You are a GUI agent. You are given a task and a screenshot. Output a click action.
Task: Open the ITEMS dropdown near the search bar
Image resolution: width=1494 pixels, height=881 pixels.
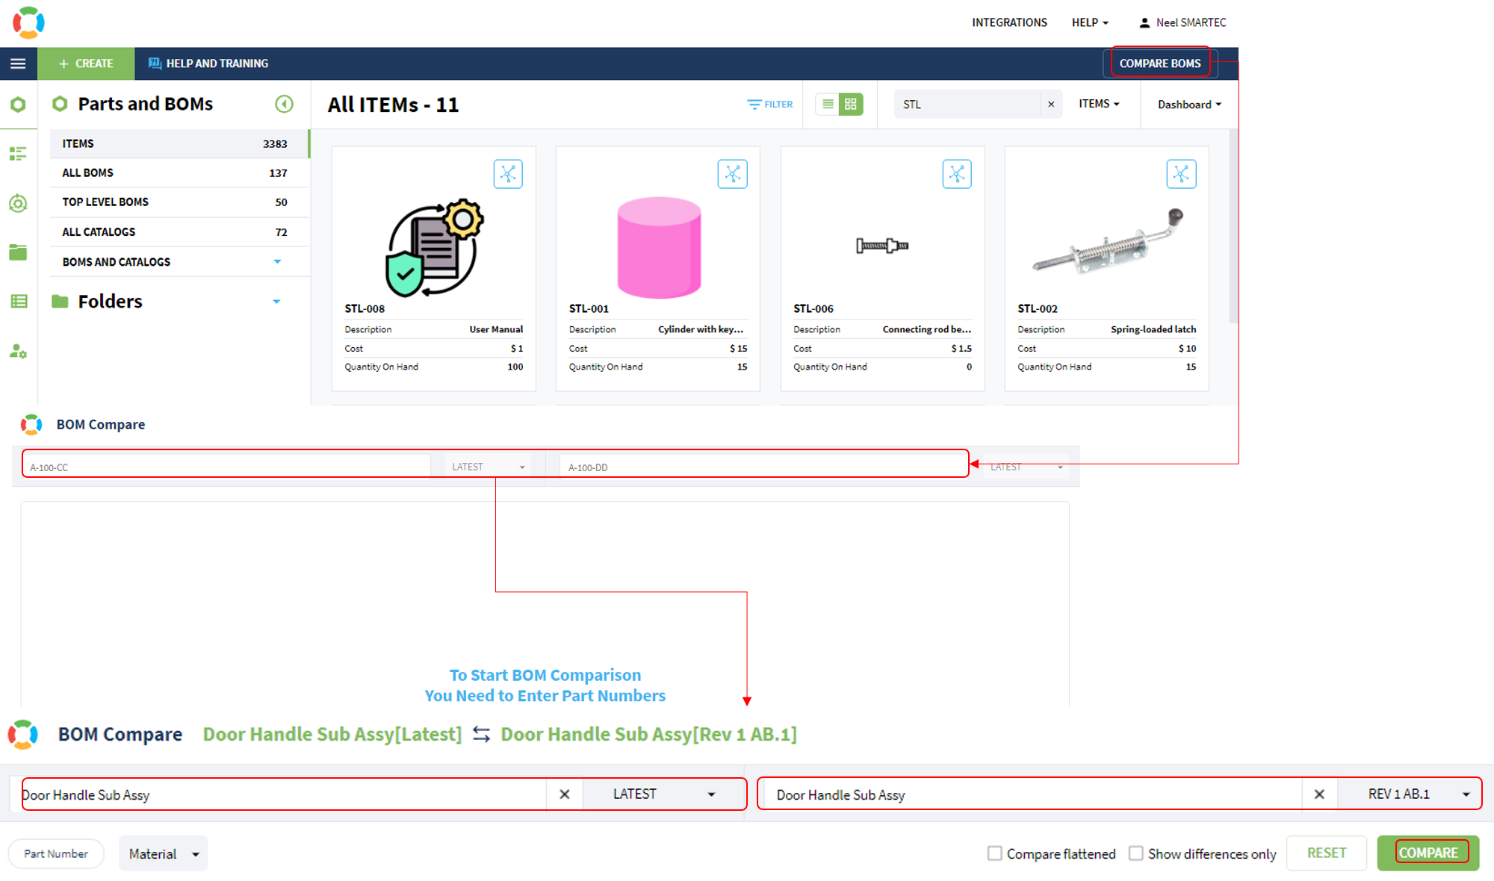click(1099, 104)
